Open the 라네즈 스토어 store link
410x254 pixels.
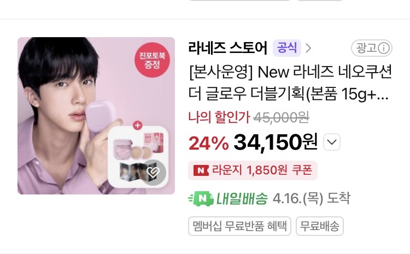click(228, 48)
